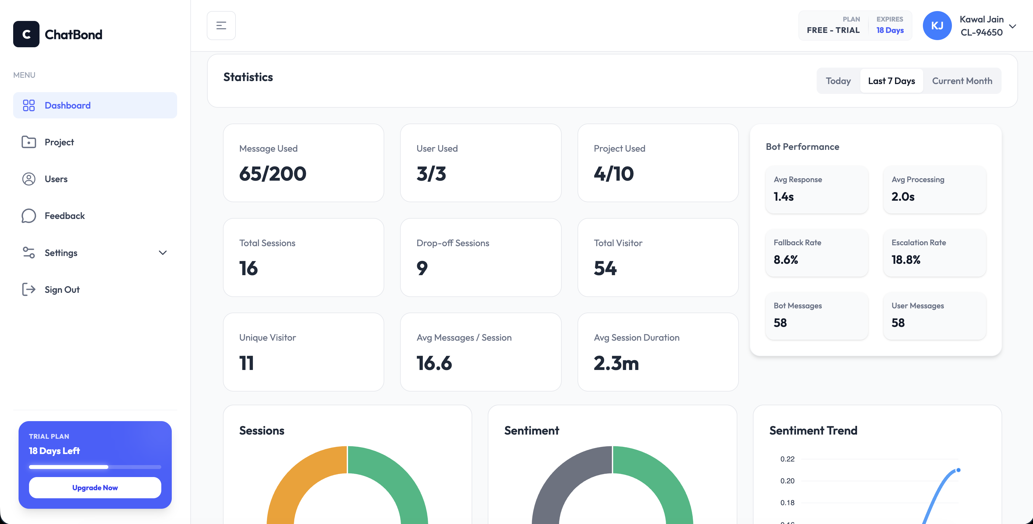
Task: Switch statistics to Today
Action: click(838, 80)
